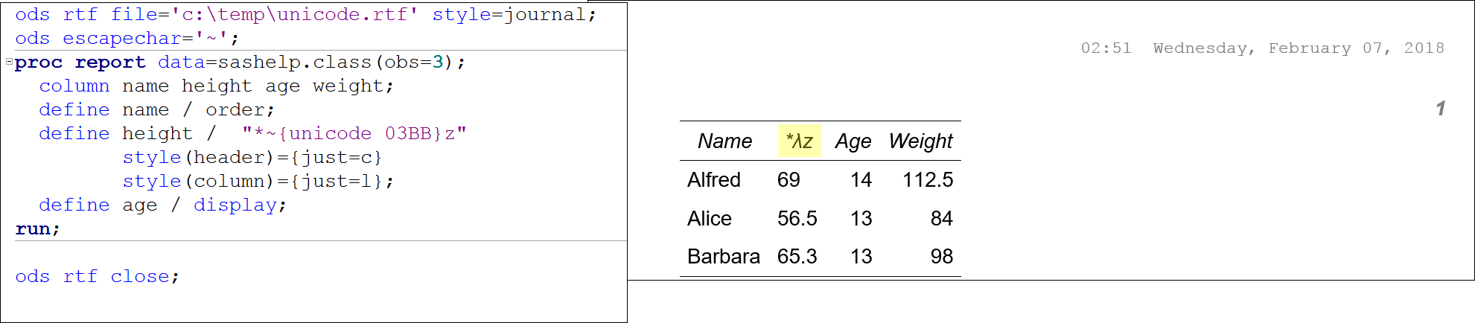The width and height of the screenshot is (1475, 323).
Task: Click the 'ods rtf file=' code line
Action: (305, 15)
